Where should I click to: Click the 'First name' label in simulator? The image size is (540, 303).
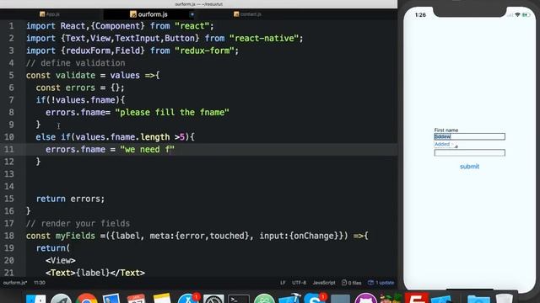pyautogui.click(x=446, y=130)
